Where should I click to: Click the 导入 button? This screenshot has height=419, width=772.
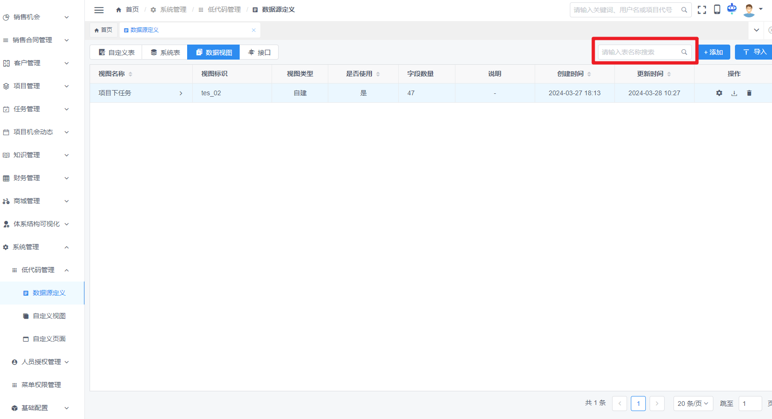tap(754, 52)
